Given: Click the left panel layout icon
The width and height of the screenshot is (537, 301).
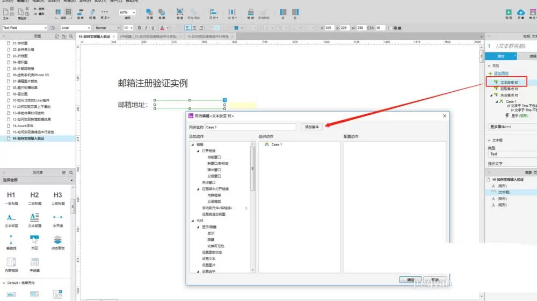Looking at the screenshot, I should coord(283,12).
